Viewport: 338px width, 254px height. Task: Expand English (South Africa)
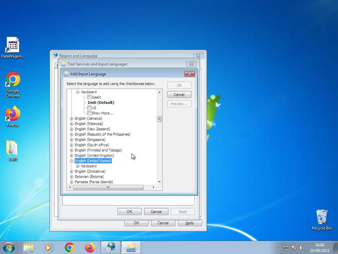tap(71, 145)
